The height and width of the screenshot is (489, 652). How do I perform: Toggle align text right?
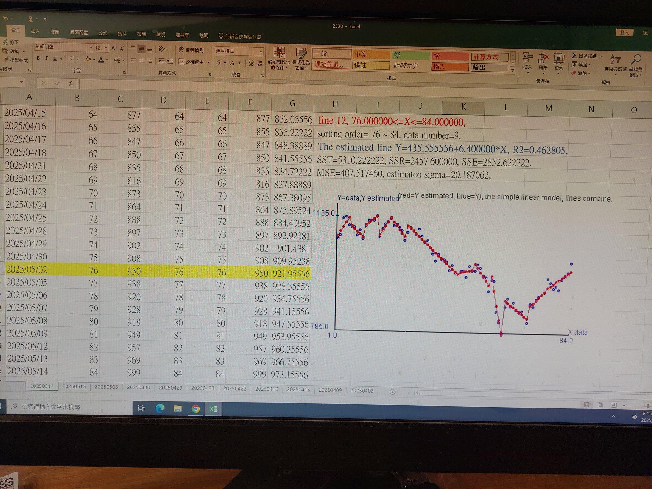[150, 61]
